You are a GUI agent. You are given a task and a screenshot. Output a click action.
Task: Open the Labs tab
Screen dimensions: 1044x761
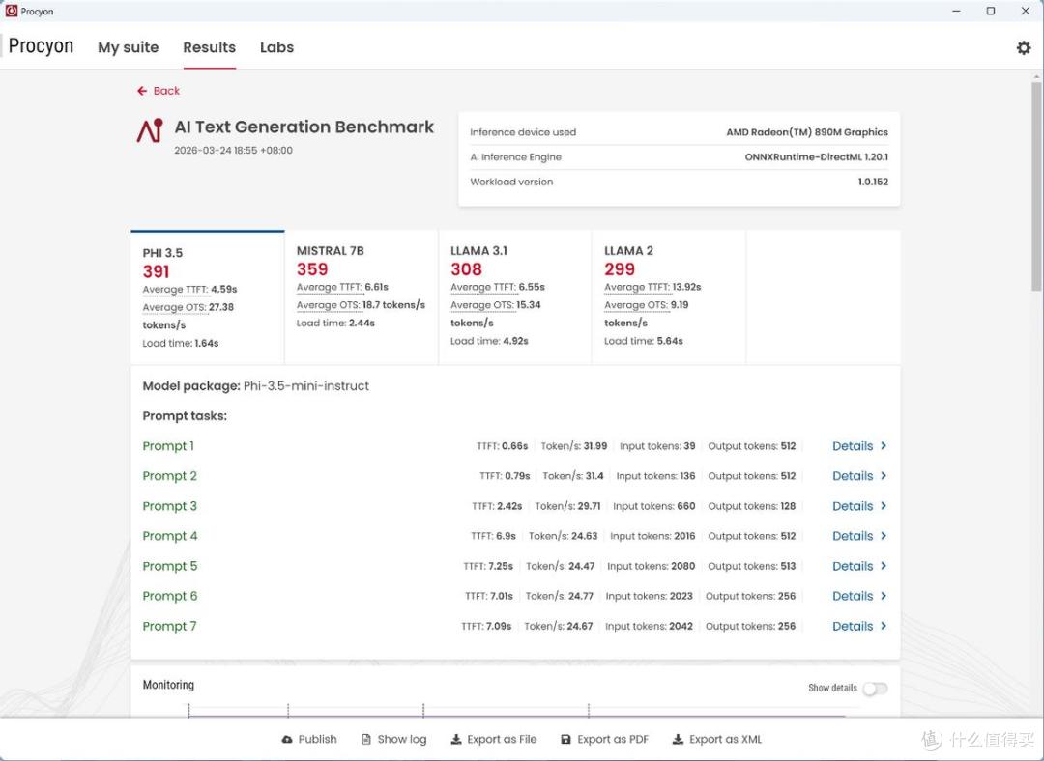coord(277,47)
